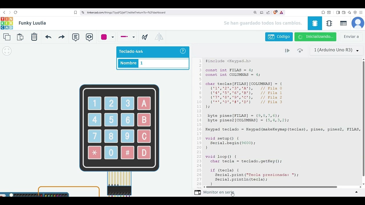Click the debugger step-over icon
This screenshot has height=205, width=365.
tap(300, 50)
